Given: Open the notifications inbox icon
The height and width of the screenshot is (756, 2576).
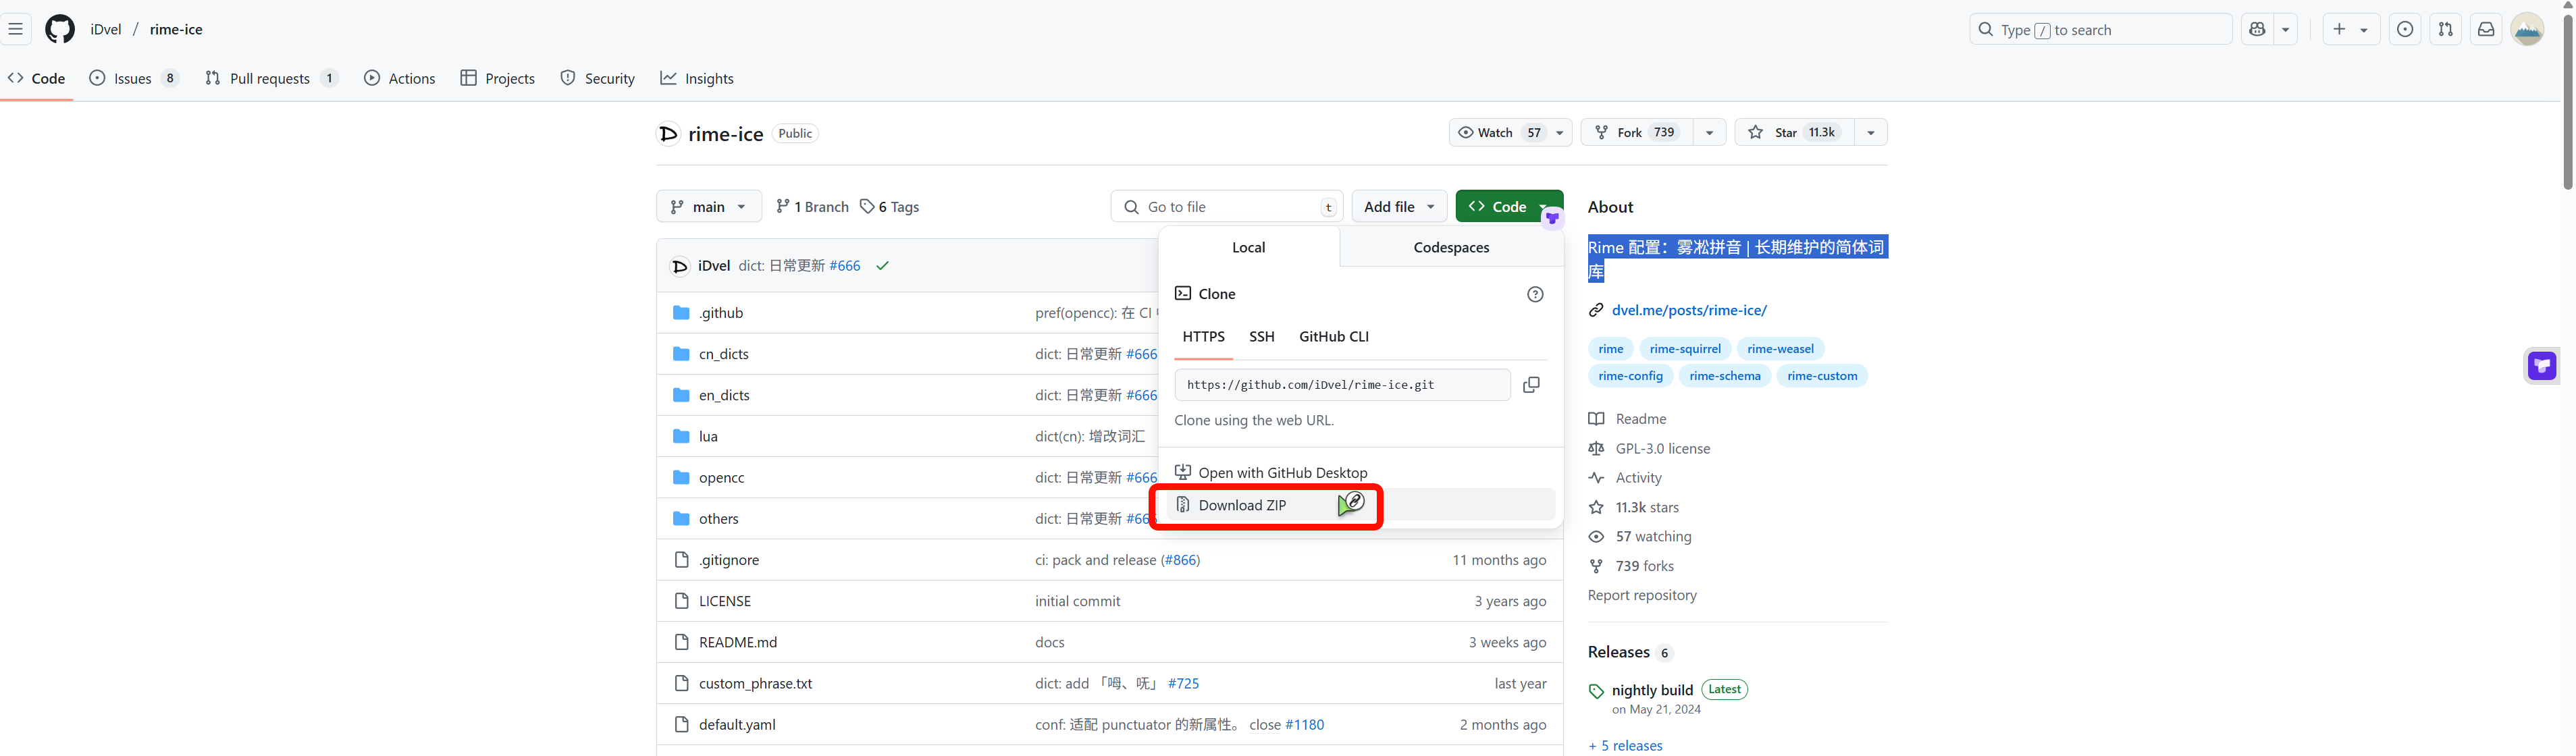Looking at the screenshot, I should point(2486,29).
